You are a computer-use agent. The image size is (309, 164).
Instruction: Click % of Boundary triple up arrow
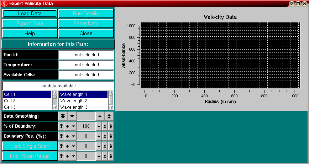(111, 126)
